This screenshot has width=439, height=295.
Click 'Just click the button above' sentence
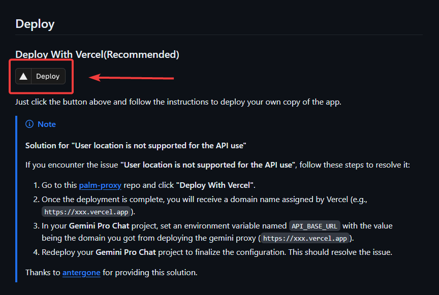point(178,102)
